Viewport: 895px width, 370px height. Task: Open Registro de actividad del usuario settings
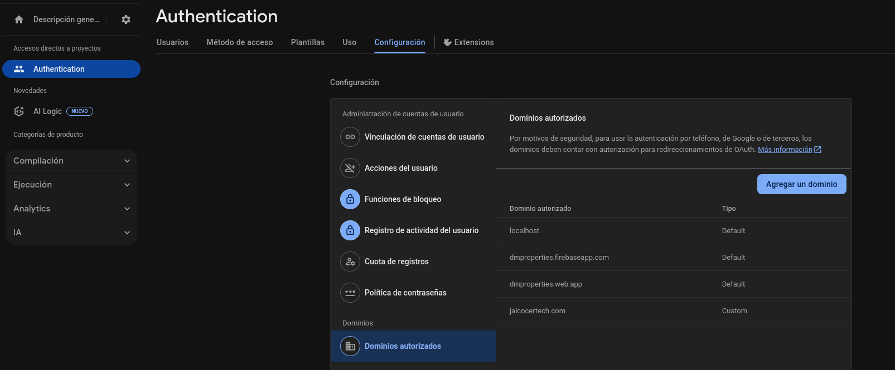click(x=421, y=230)
